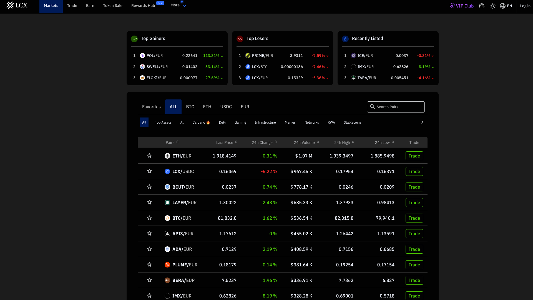
Task: Filter by Stablecoins category
Action: pos(352,122)
